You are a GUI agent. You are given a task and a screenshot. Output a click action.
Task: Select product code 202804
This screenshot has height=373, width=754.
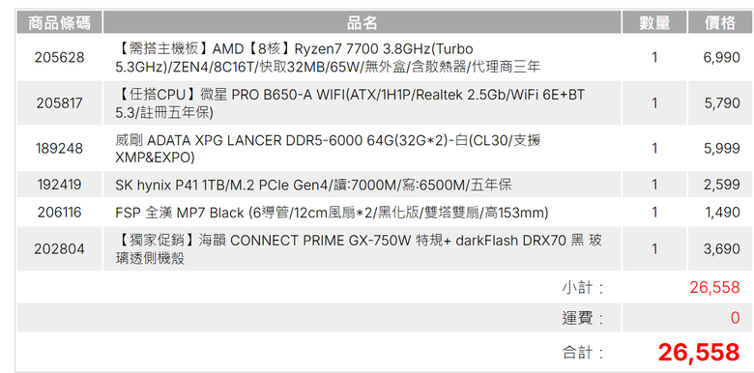click(59, 249)
